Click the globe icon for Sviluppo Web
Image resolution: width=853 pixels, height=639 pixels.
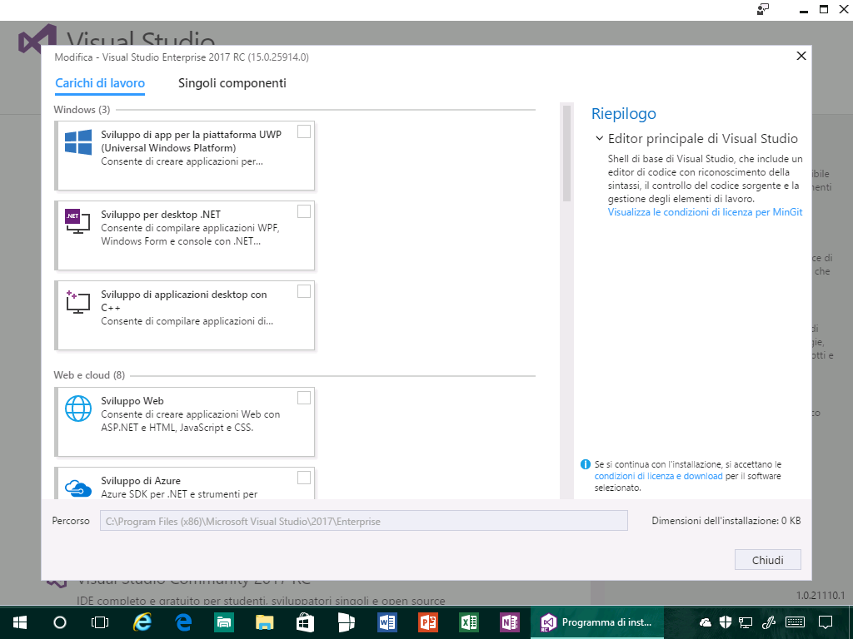[77, 409]
